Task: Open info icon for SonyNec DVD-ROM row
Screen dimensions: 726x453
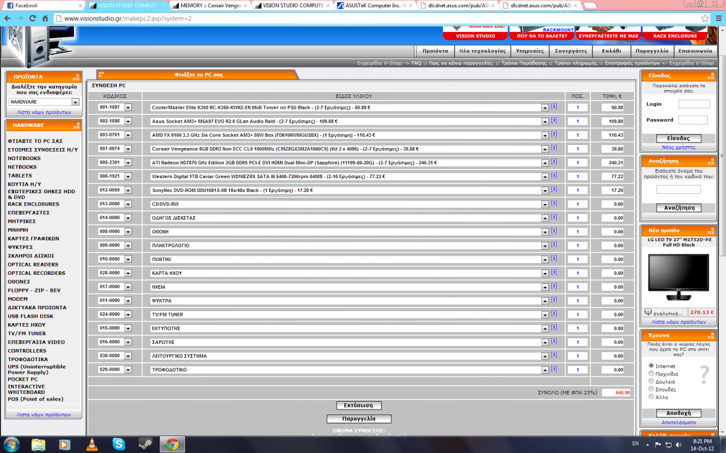Action: click(x=554, y=190)
